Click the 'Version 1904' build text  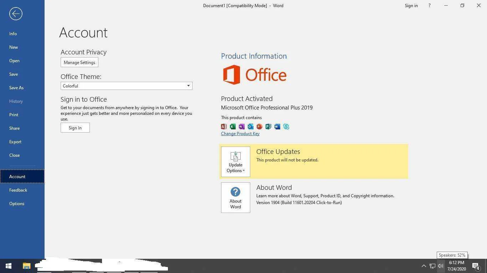tap(299, 203)
